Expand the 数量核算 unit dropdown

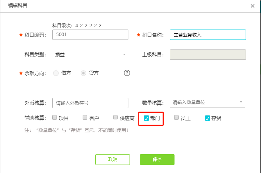coord(207,102)
